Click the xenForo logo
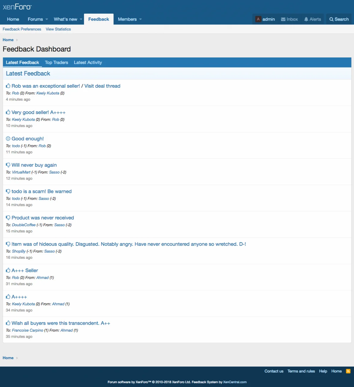354x387 pixels. click(17, 7)
